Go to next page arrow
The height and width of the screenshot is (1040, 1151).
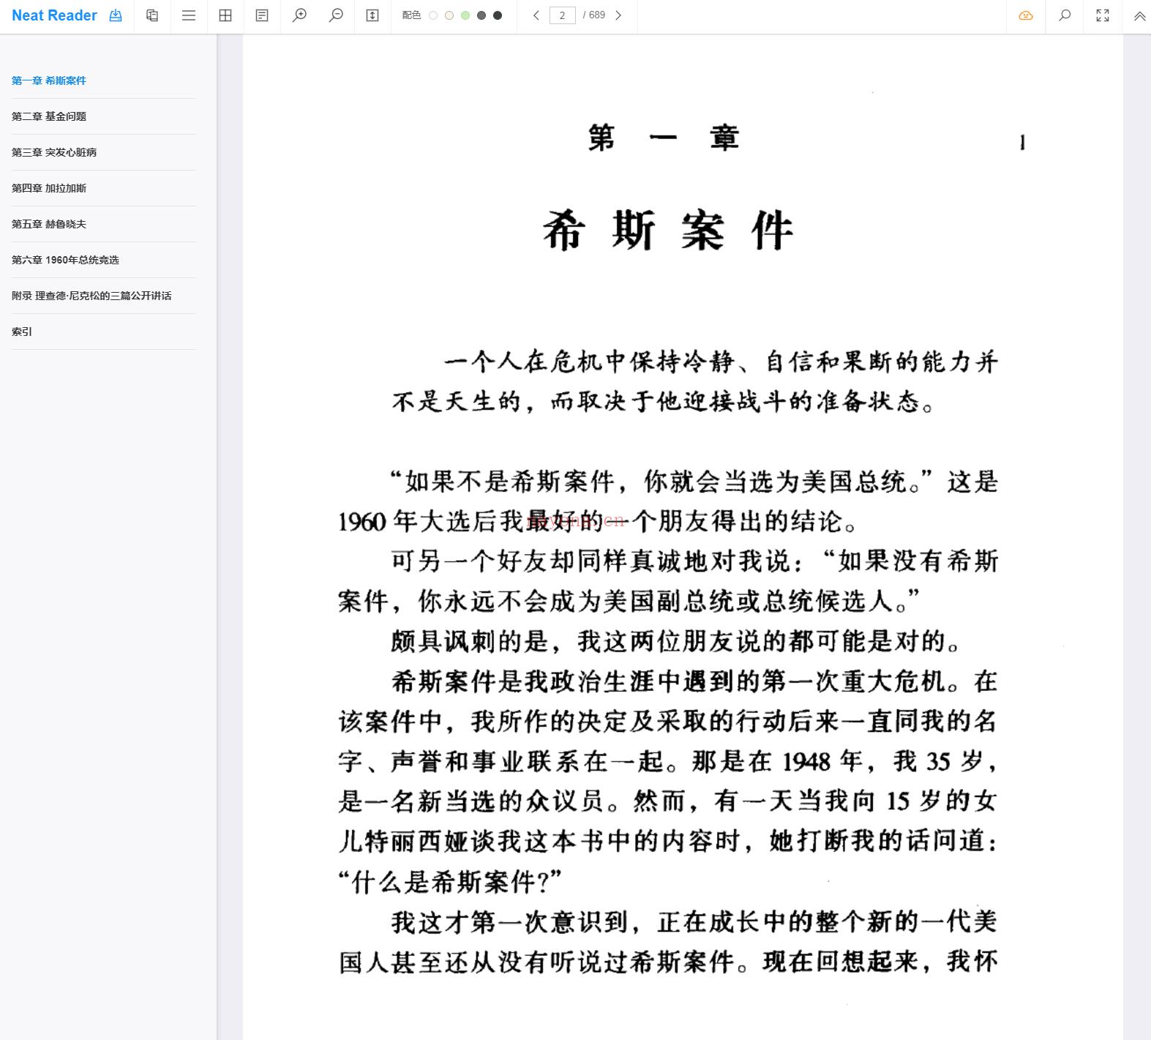coord(618,15)
